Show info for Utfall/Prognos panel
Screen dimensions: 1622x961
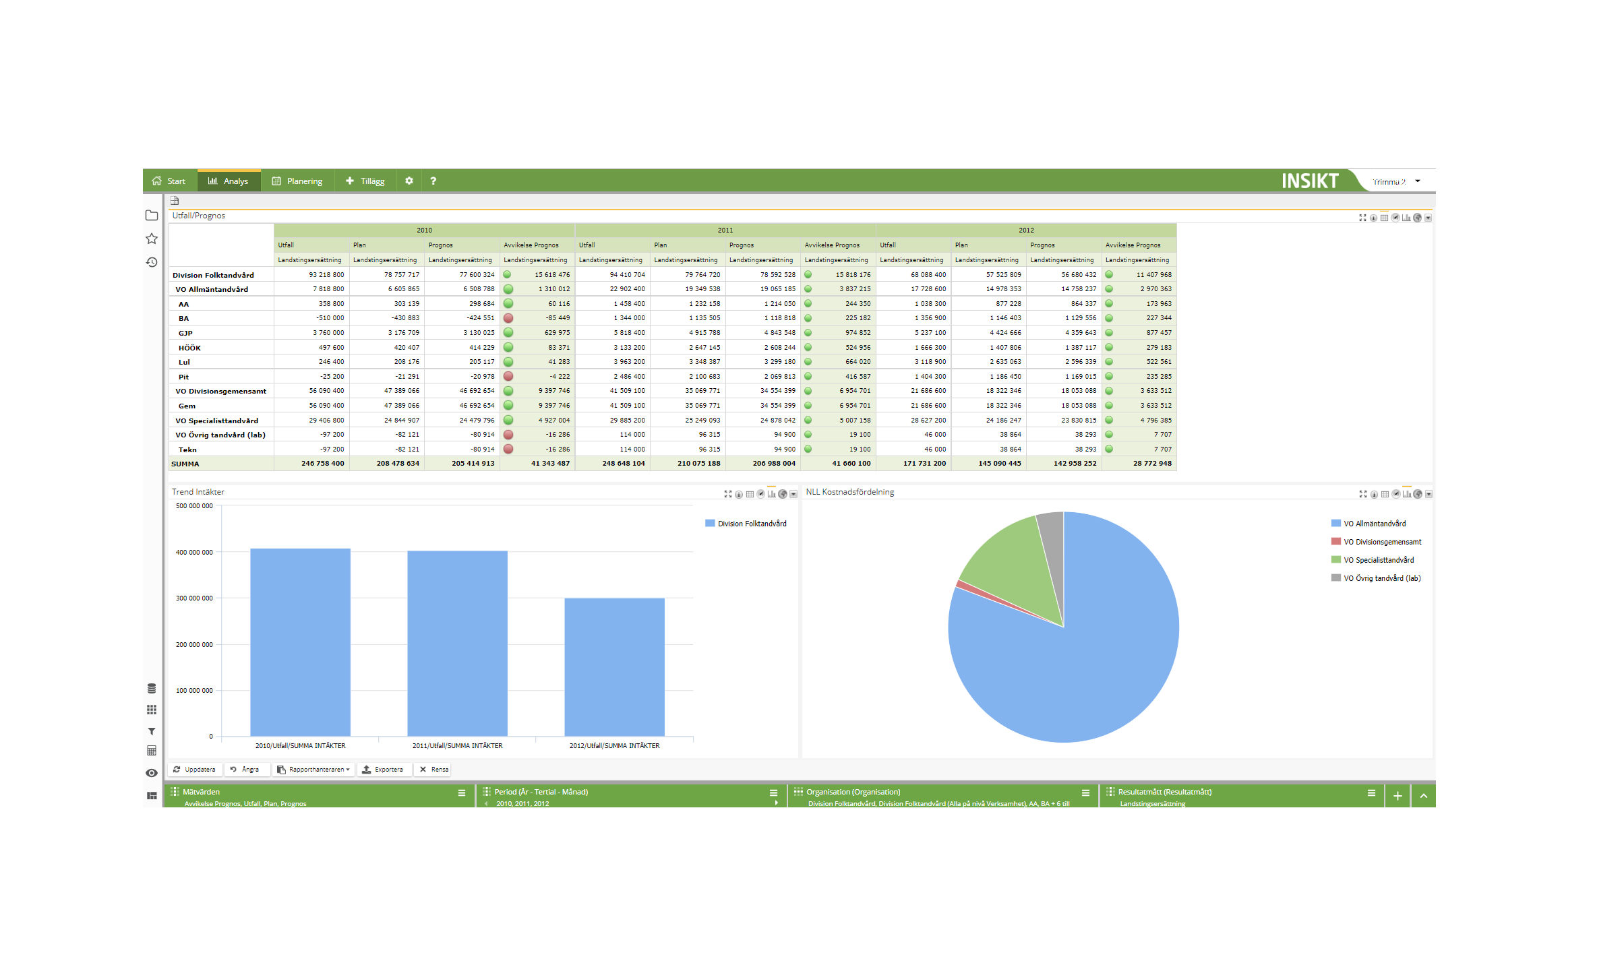click(x=1373, y=218)
